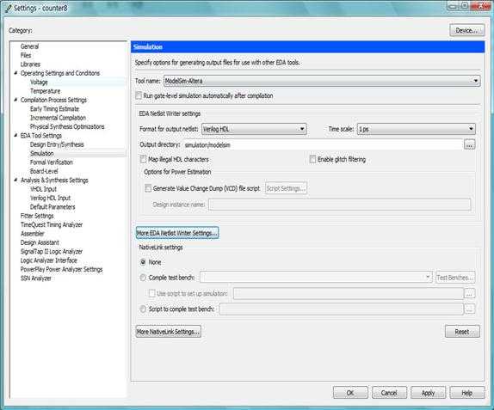
Task: Click Use script to set up simulation field
Action: point(349,293)
